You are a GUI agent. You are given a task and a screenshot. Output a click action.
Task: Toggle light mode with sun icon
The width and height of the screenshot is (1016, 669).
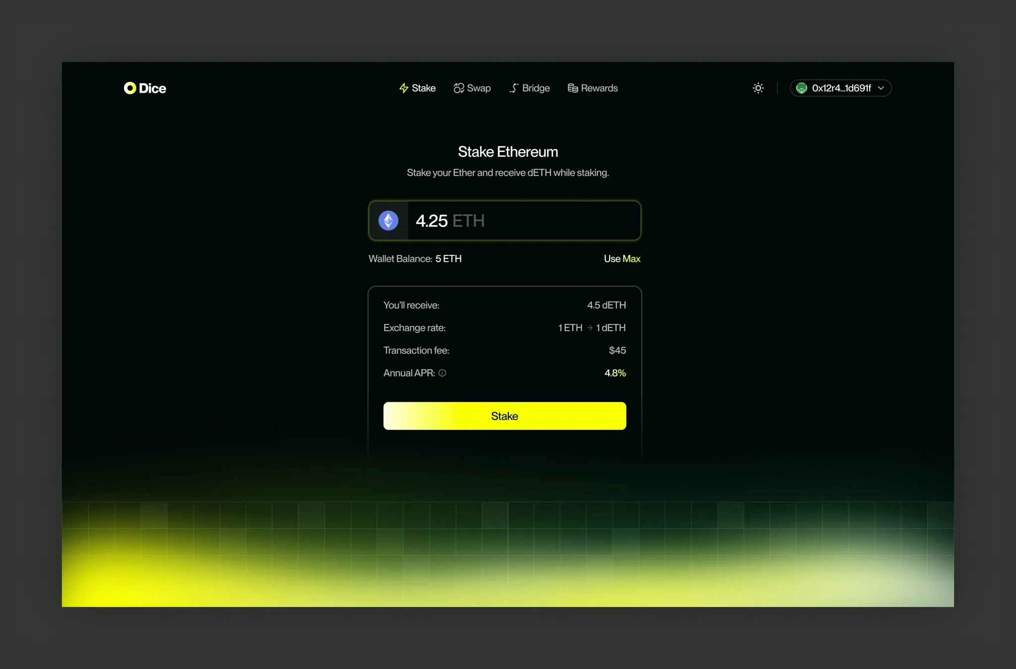pos(758,88)
